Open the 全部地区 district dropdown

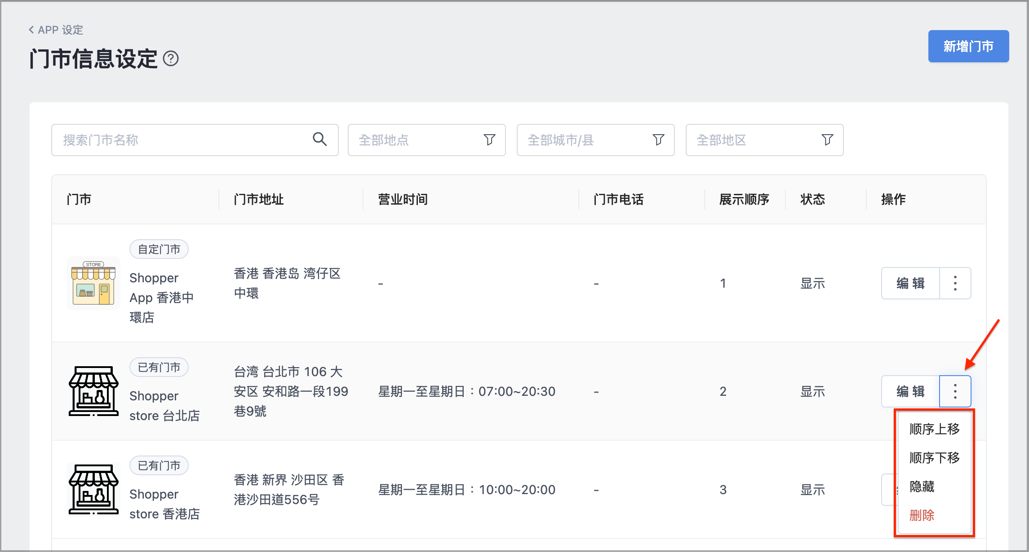(765, 140)
